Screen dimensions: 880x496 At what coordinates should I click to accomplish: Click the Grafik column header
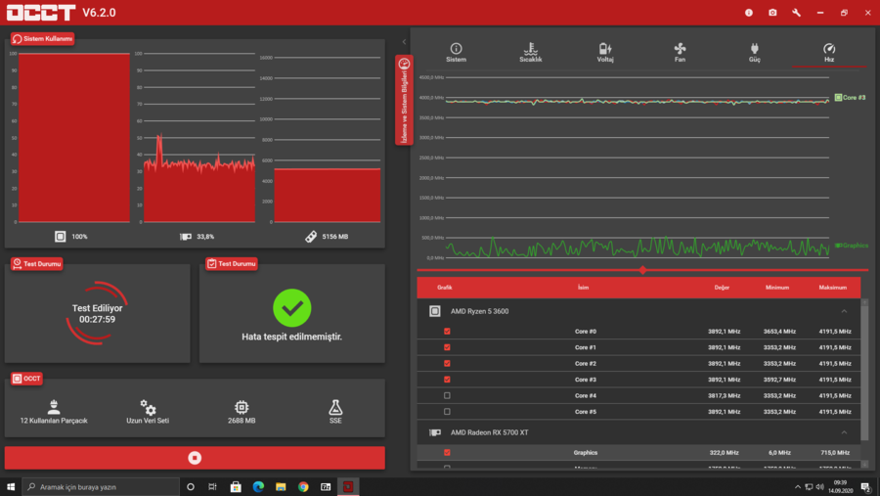tap(445, 288)
